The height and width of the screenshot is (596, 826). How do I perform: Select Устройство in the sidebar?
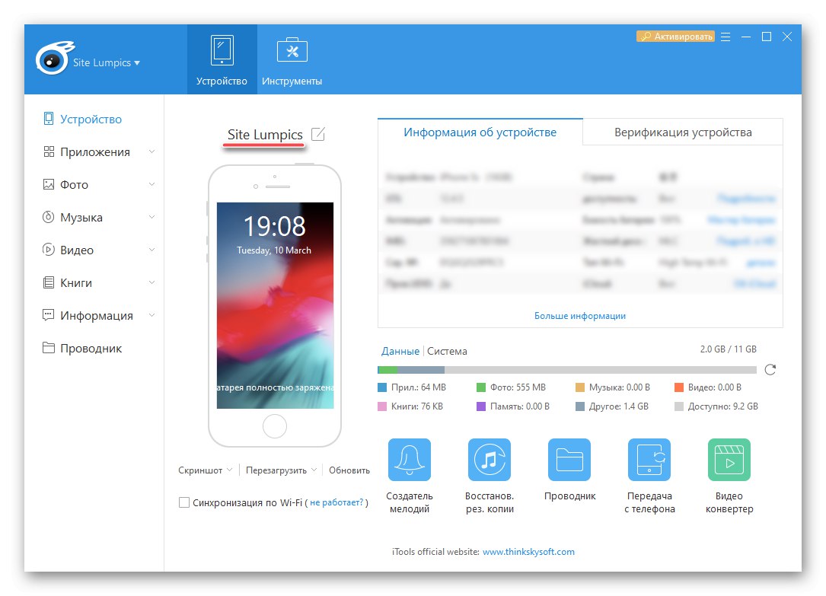click(x=91, y=119)
